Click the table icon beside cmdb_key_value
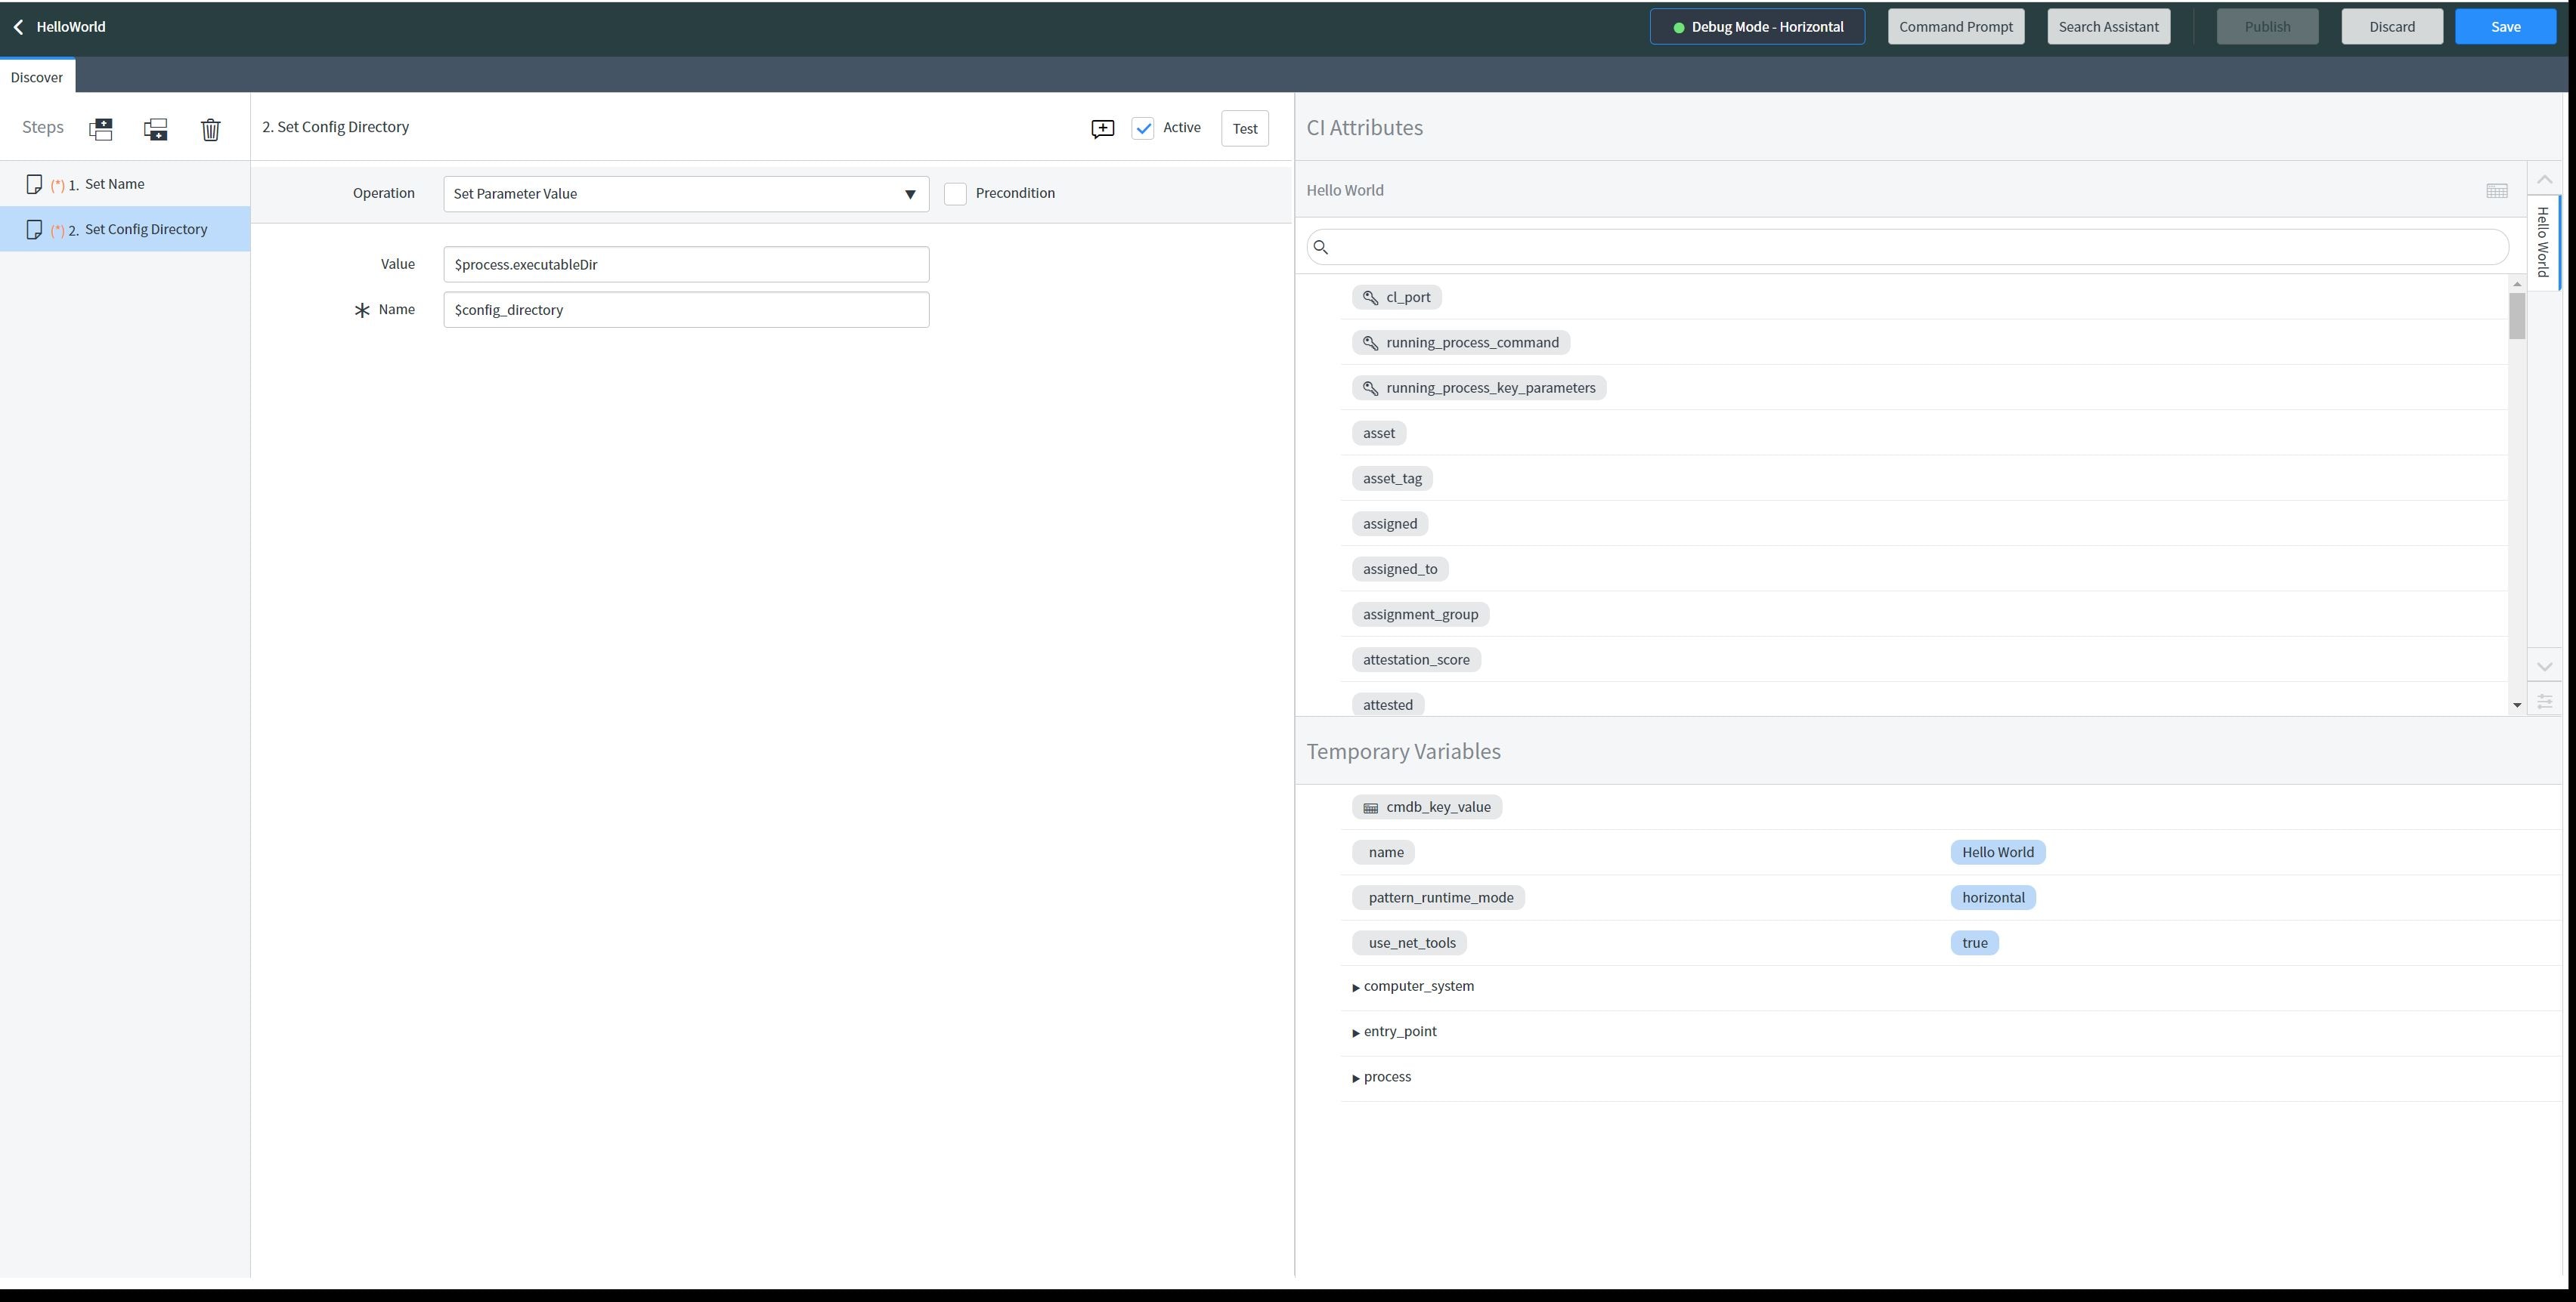 [x=1370, y=807]
